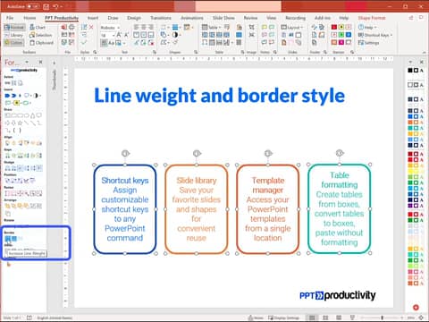Open the Help dropdown in ribbon
The image size is (429, 322).
[367, 27]
